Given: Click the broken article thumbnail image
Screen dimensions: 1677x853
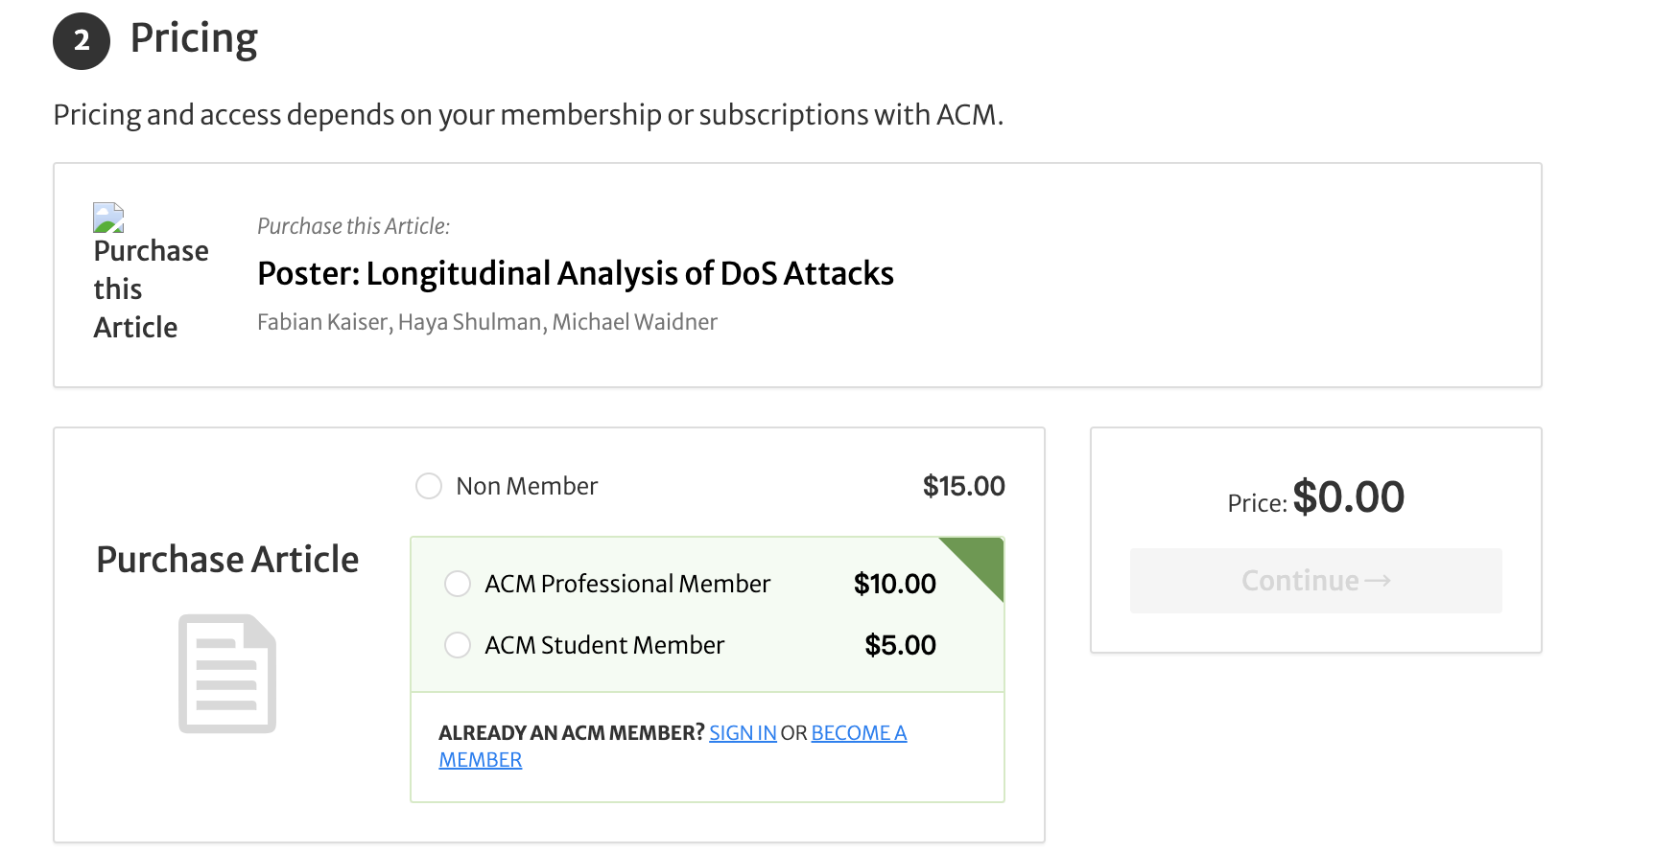Looking at the screenshot, I should pyautogui.click(x=108, y=218).
